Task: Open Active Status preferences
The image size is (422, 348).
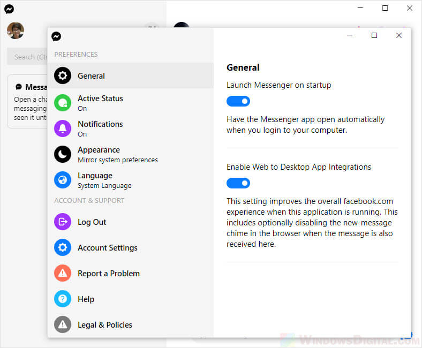Action: point(131,103)
